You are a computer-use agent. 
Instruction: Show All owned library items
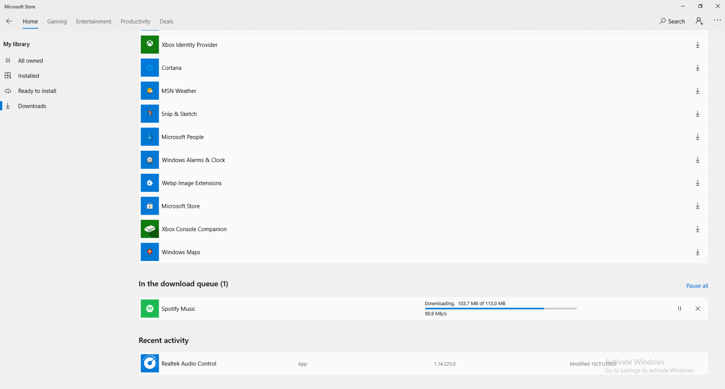pos(30,61)
